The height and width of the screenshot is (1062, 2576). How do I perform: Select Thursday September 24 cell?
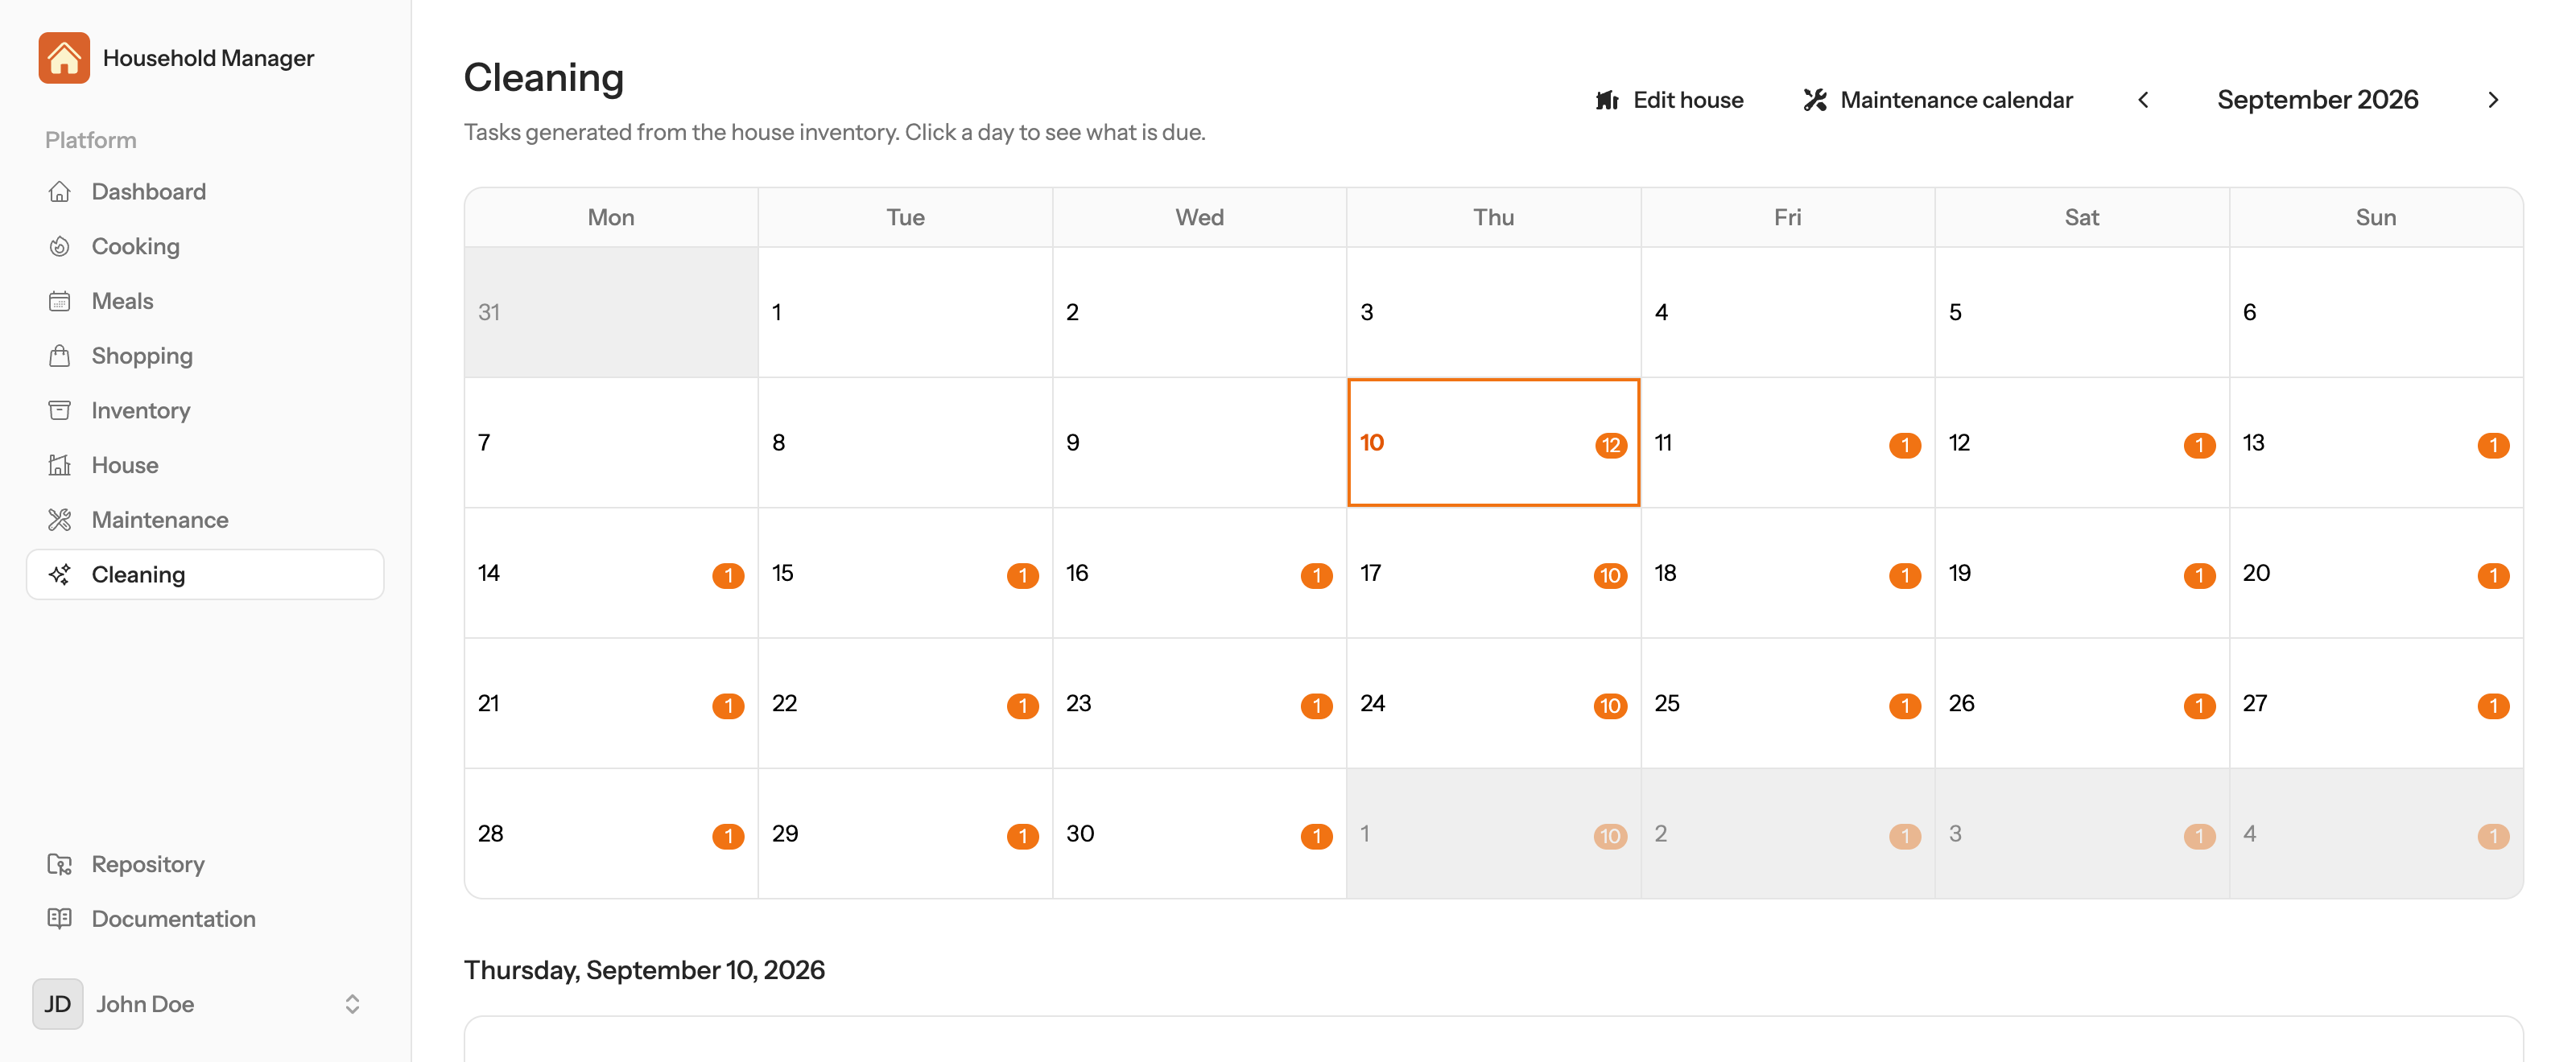click(x=1493, y=703)
